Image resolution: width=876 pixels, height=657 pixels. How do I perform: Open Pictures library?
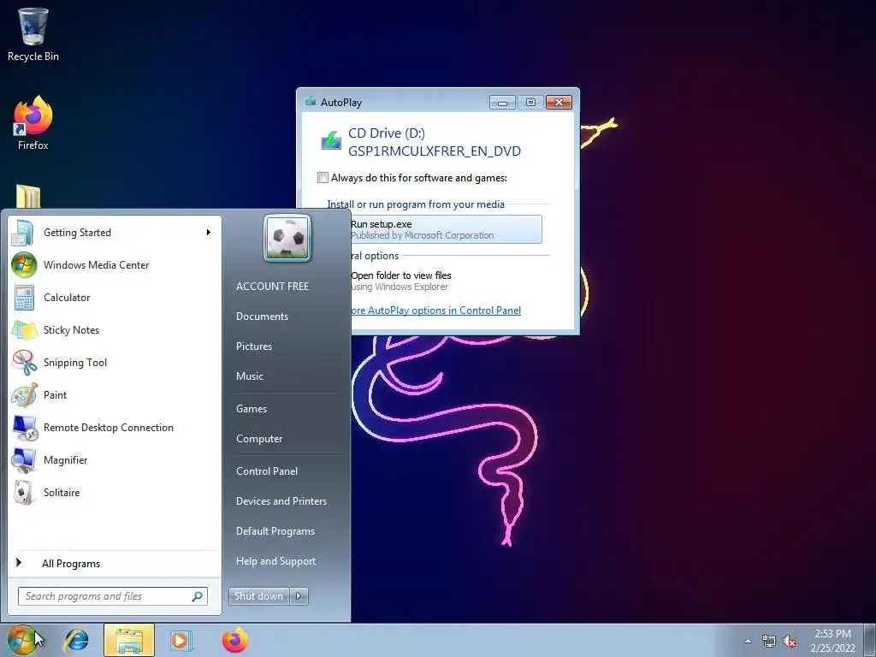coord(253,346)
